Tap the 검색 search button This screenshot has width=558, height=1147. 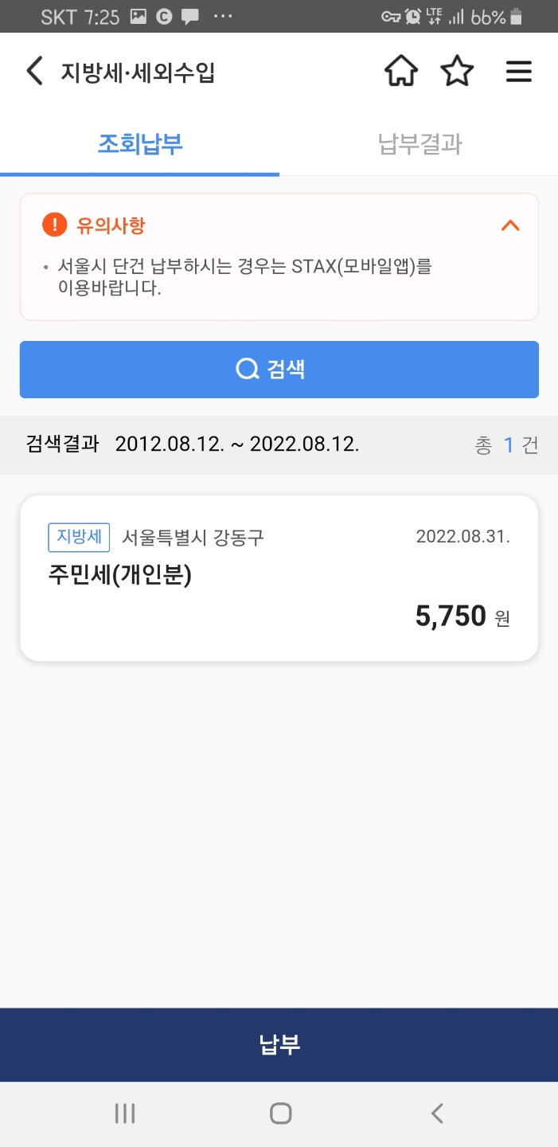[x=279, y=369]
